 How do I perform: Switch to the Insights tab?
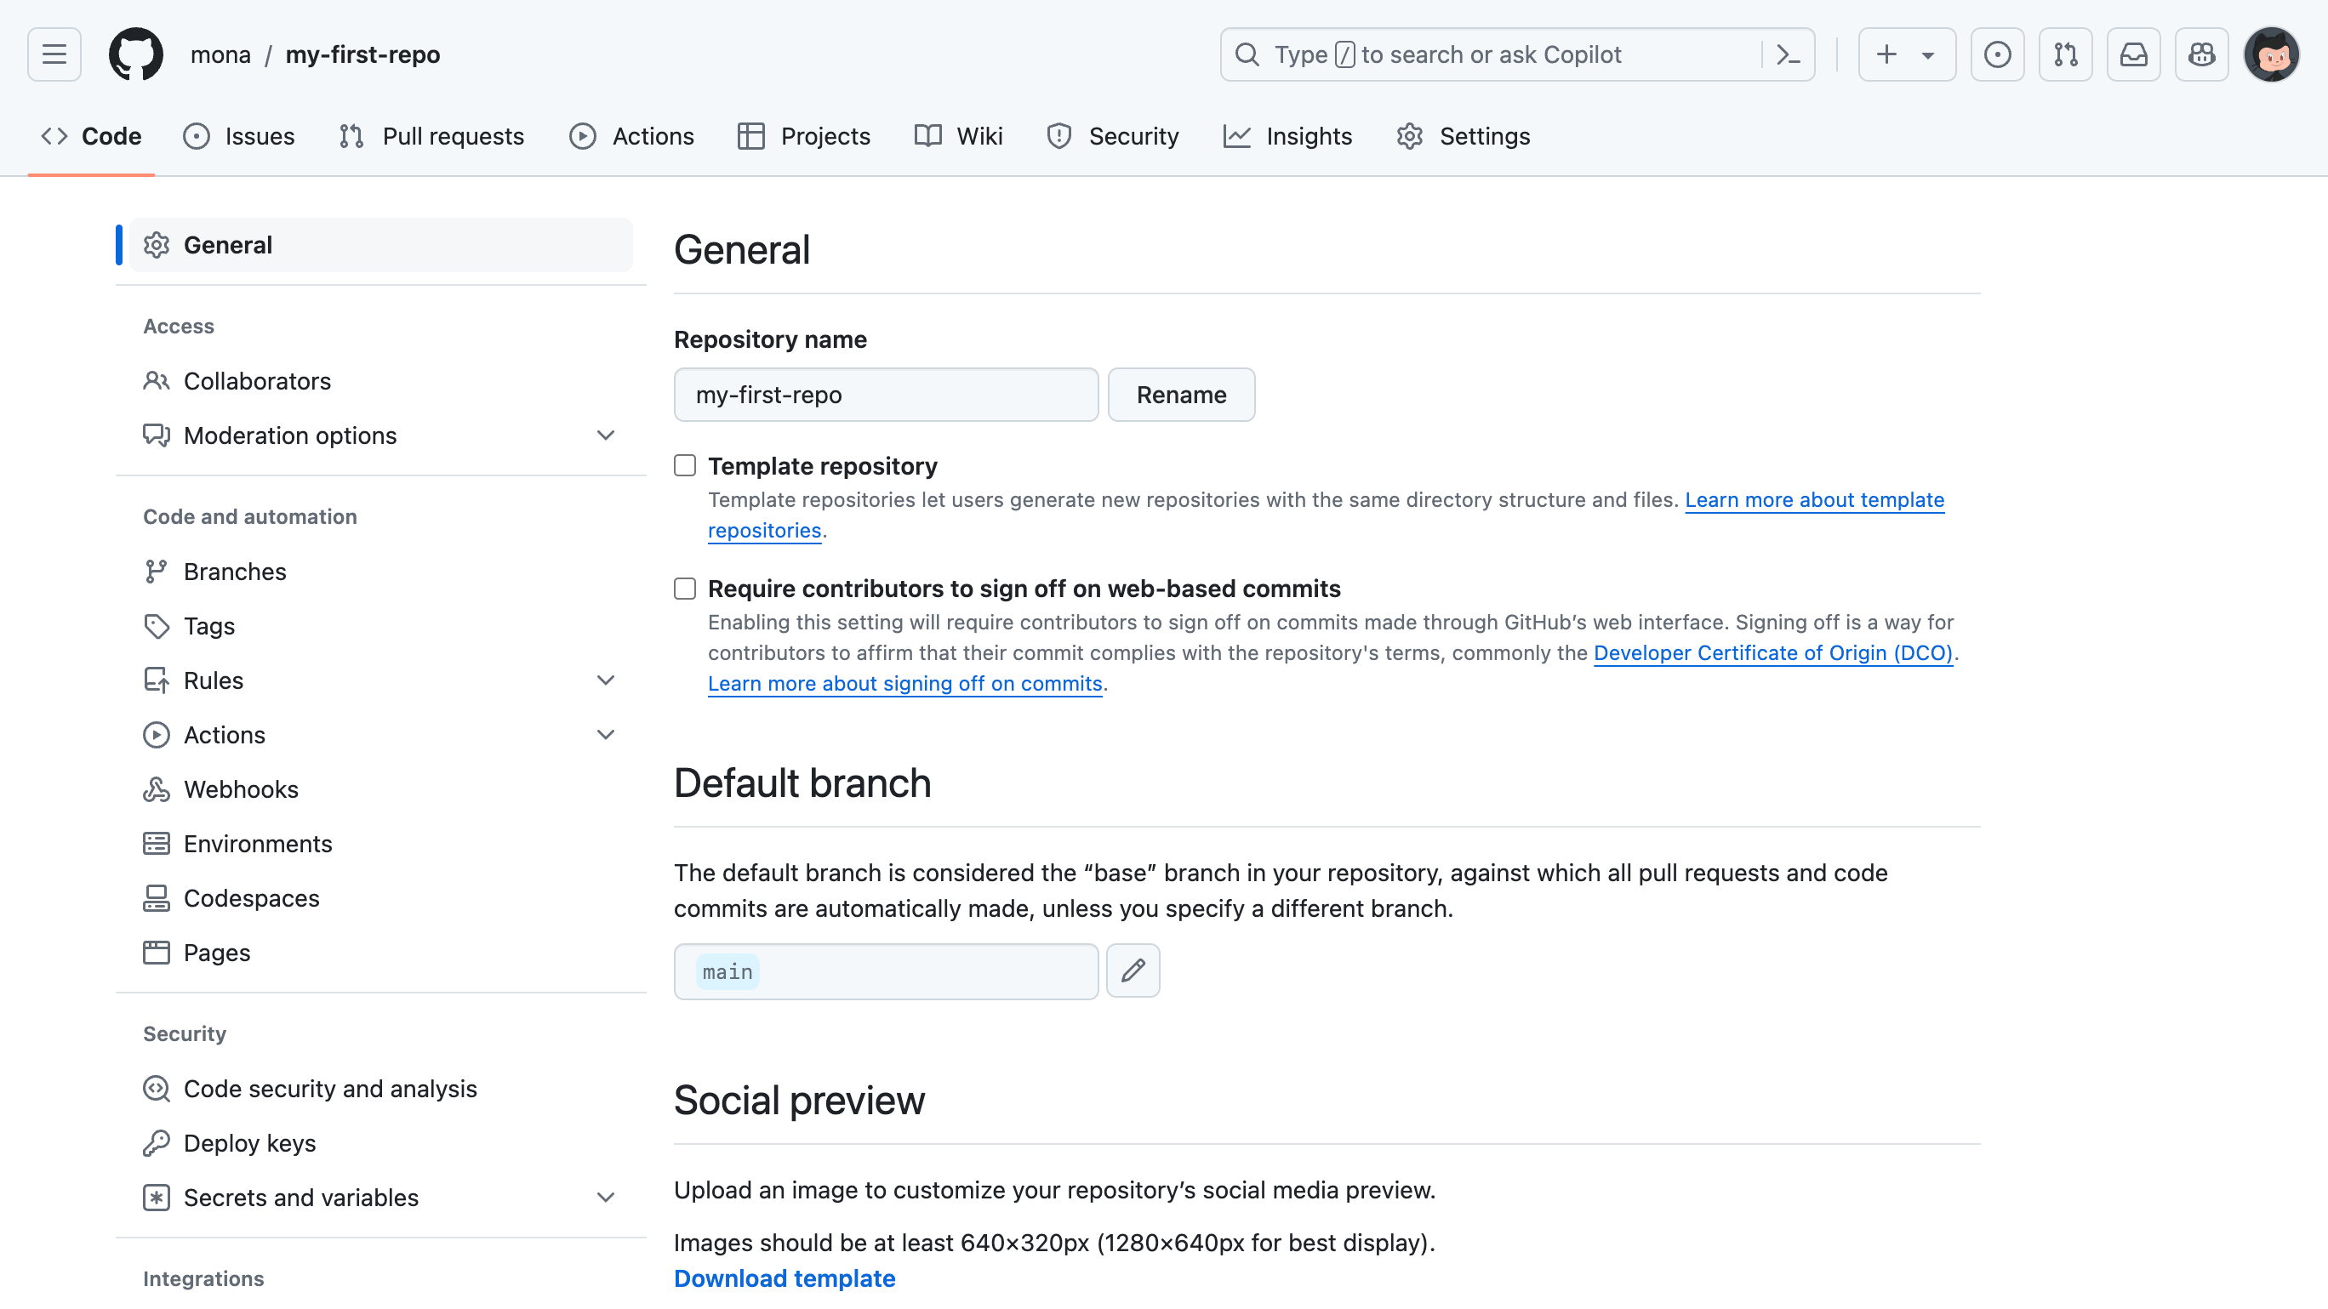click(1288, 135)
